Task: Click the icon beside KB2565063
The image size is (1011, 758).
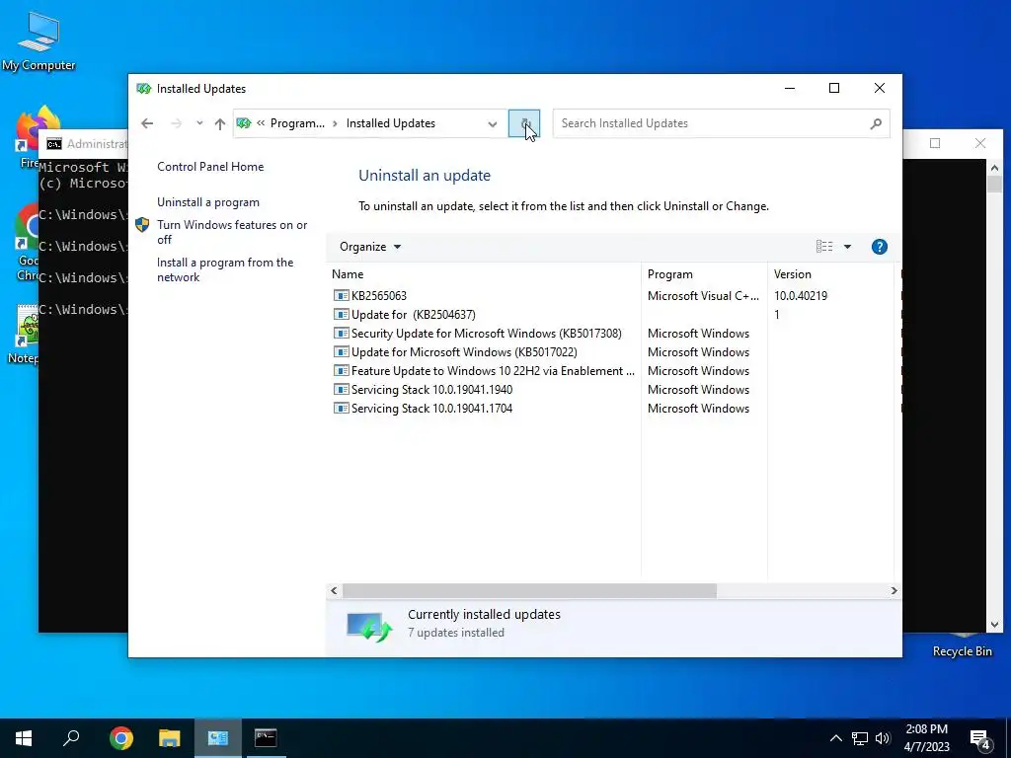Action: point(341,296)
